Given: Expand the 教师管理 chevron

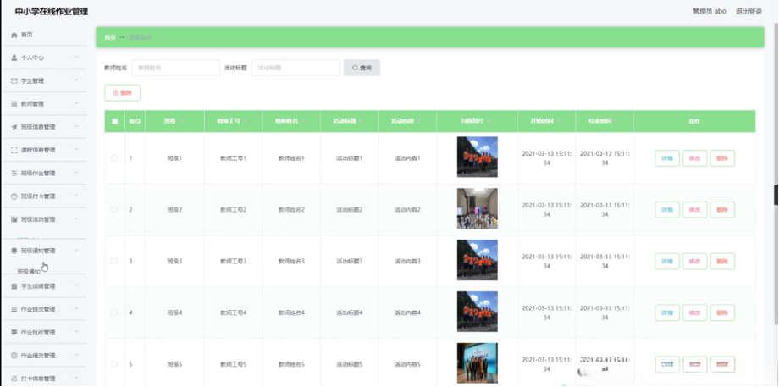Looking at the screenshot, I should [x=76, y=103].
